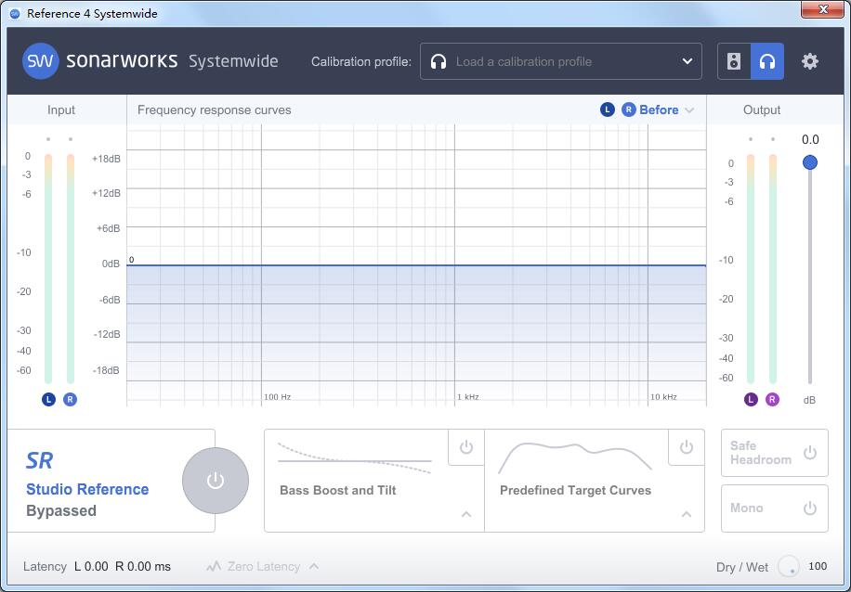
Task: Click the Sonarworks SW logo
Action: pyautogui.click(x=40, y=61)
